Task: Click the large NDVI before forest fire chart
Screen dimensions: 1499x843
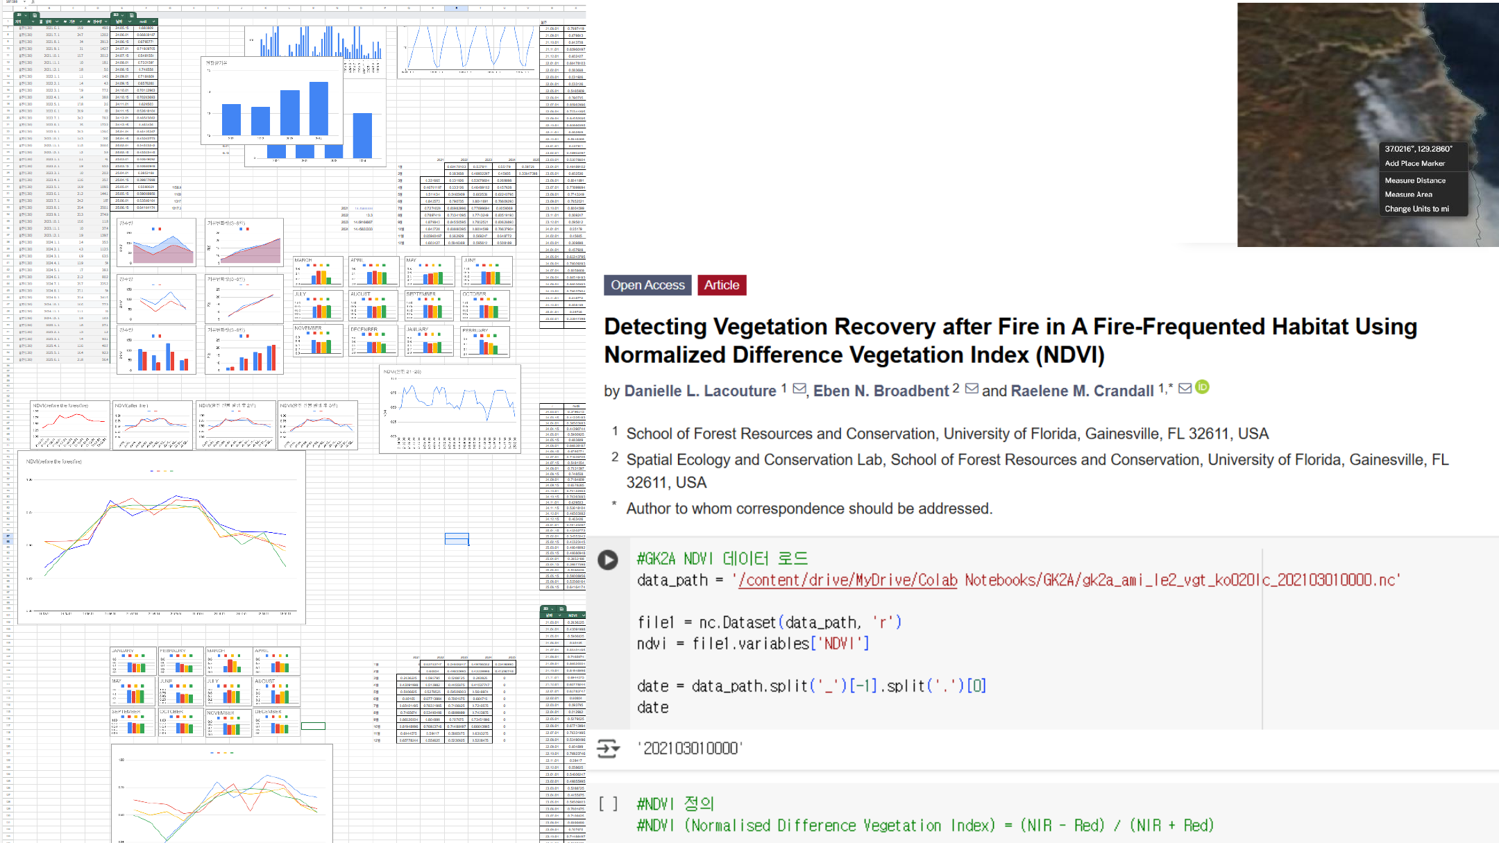Action: click(x=161, y=537)
